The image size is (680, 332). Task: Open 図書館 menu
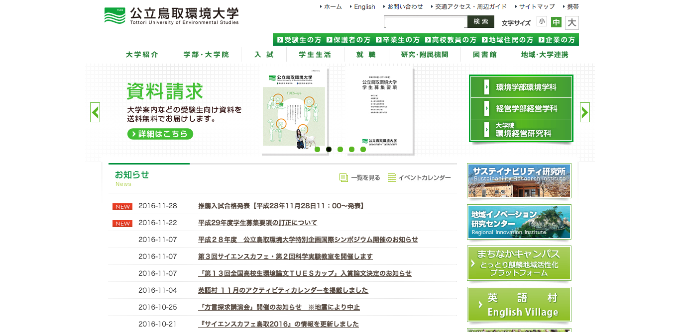485,55
